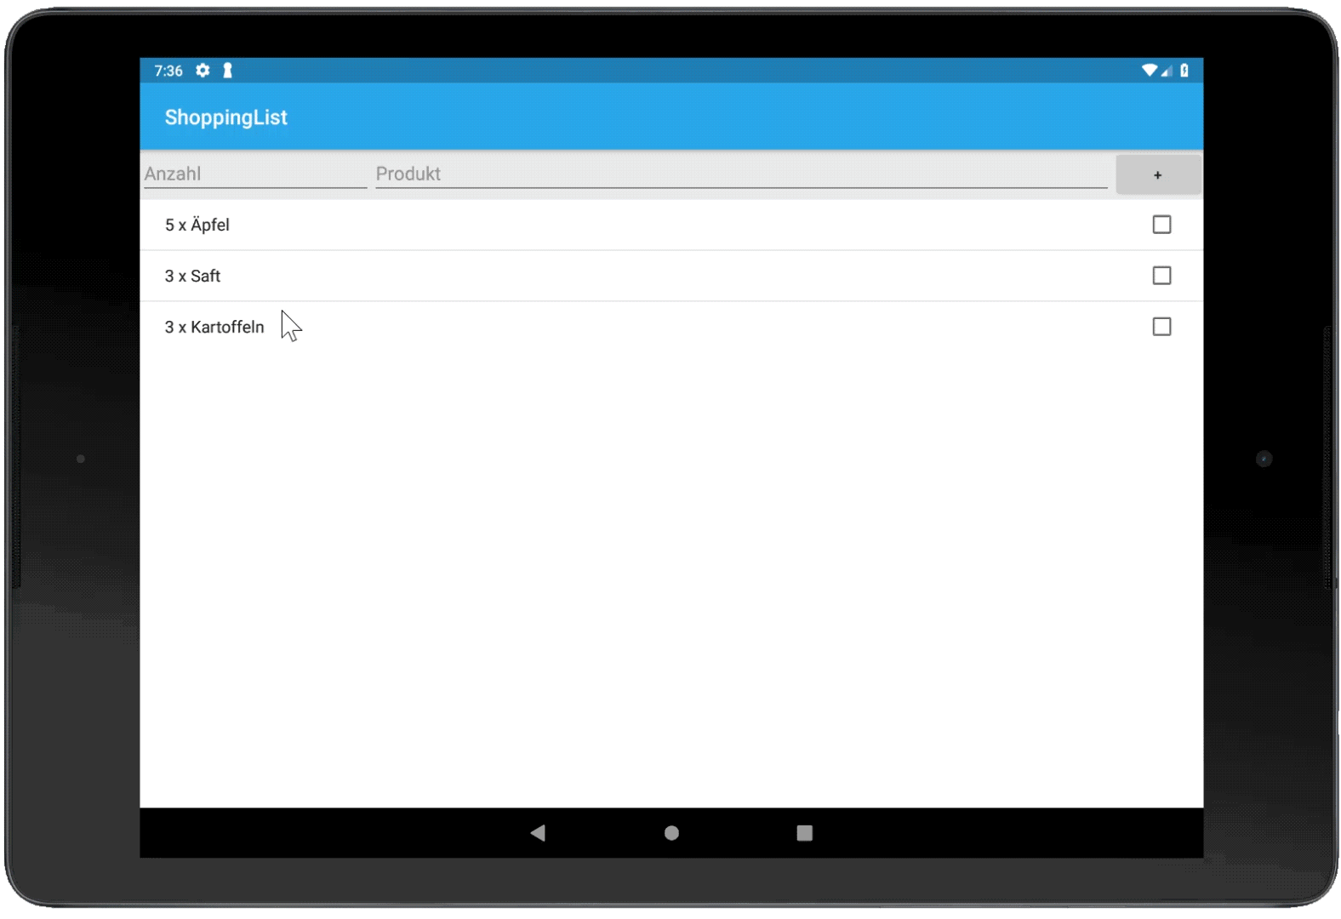Viewport: 1341px width, 919px height.
Task: Click the 7:36 clock in status bar
Action: pos(168,71)
